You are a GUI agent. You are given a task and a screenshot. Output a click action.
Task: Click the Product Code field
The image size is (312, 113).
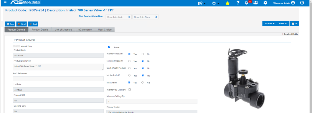click(58, 55)
